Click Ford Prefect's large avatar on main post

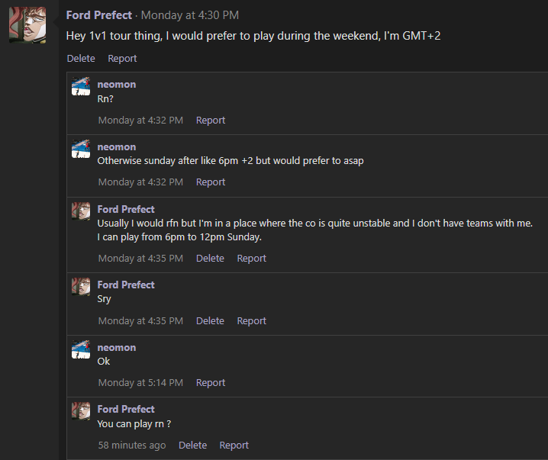[27, 24]
